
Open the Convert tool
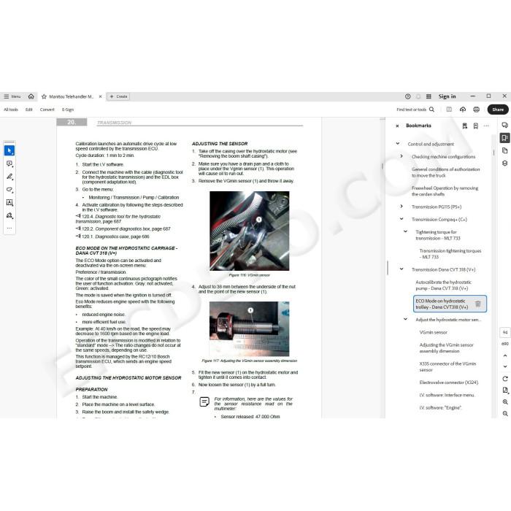pyautogui.click(x=47, y=109)
